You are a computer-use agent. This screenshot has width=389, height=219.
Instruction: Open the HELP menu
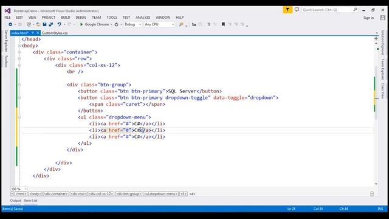(180, 18)
